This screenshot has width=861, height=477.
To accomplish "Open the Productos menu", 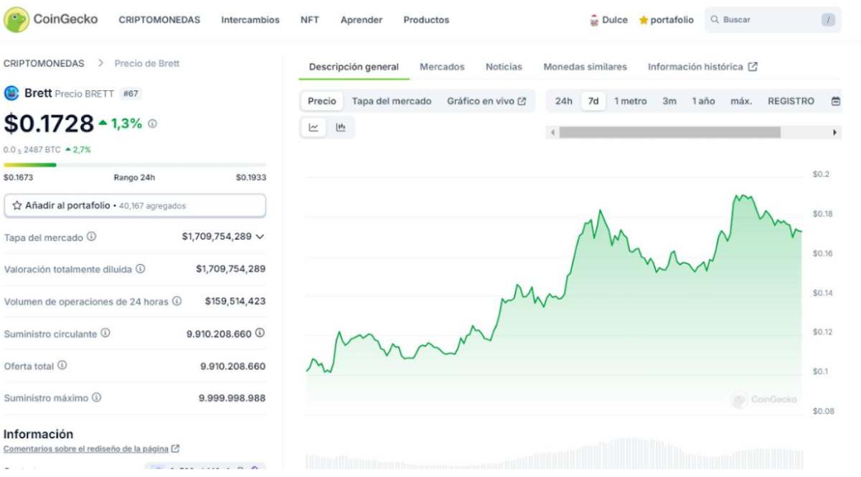I will point(426,19).
